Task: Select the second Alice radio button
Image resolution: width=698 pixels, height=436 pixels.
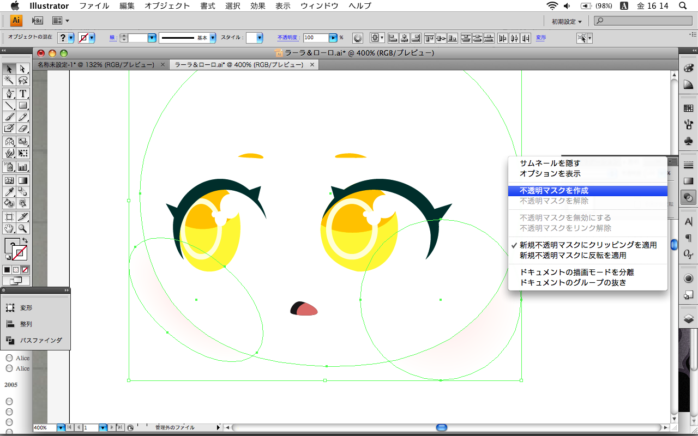Action: (x=9, y=368)
